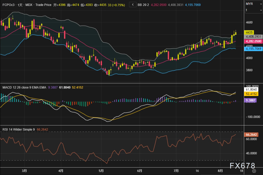Viewport: 263px width, 175px height.
Task: Click the 5月 marker on time axis
Action: pos(101,171)
